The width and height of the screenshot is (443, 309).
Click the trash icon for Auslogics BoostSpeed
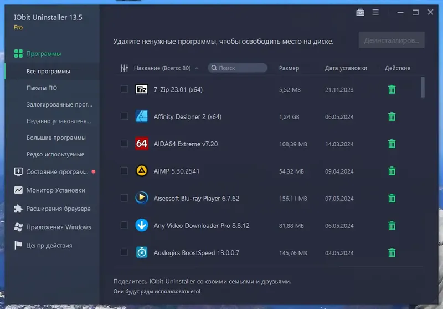click(392, 252)
